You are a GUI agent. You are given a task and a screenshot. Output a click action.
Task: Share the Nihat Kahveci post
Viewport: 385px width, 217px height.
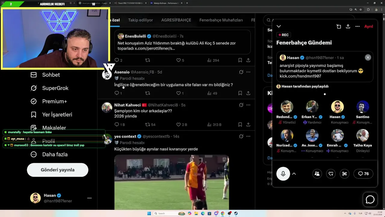click(x=248, y=124)
